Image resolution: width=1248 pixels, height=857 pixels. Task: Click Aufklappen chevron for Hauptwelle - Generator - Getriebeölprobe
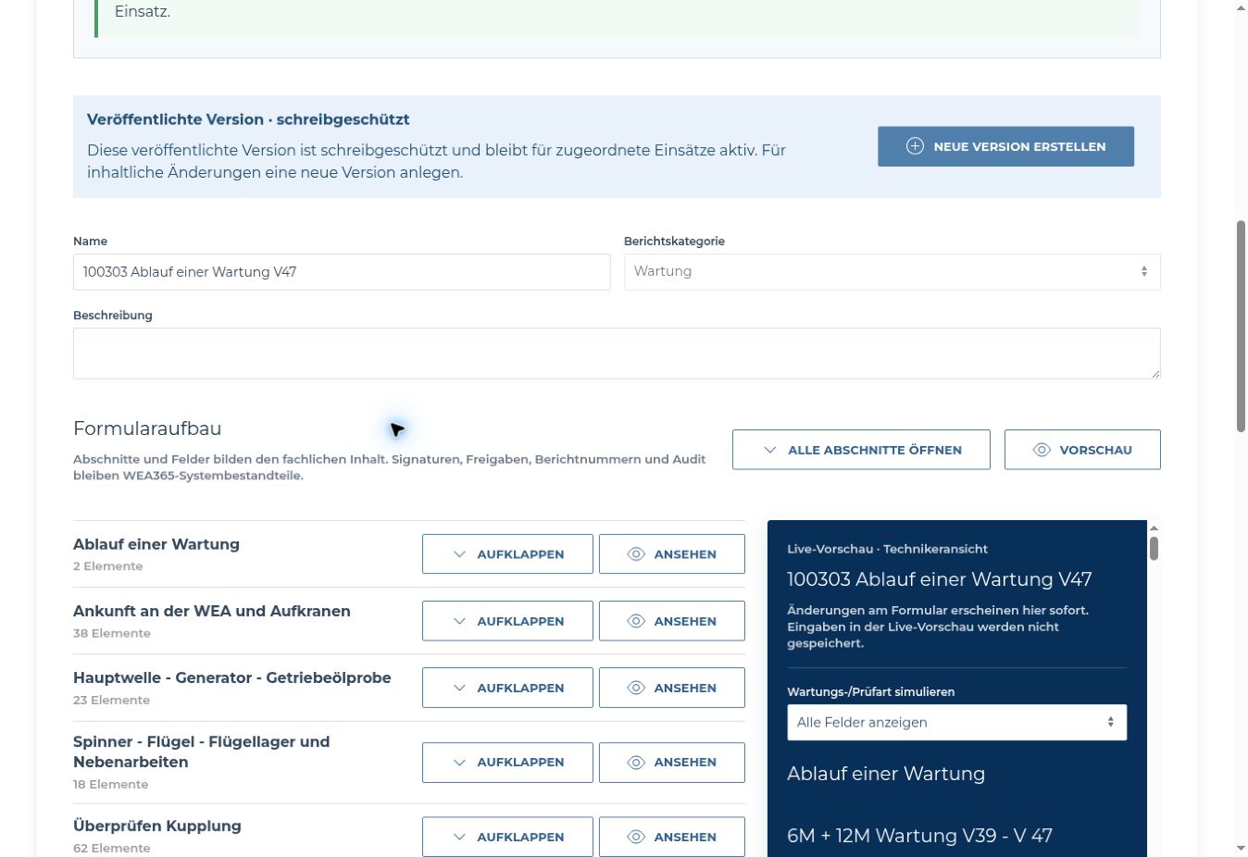pyautogui.click(x=459, y=688)
